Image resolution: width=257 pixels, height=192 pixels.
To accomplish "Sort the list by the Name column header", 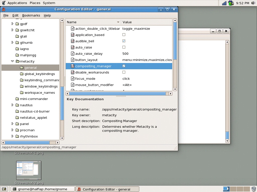I will click(x=93, y=22).
